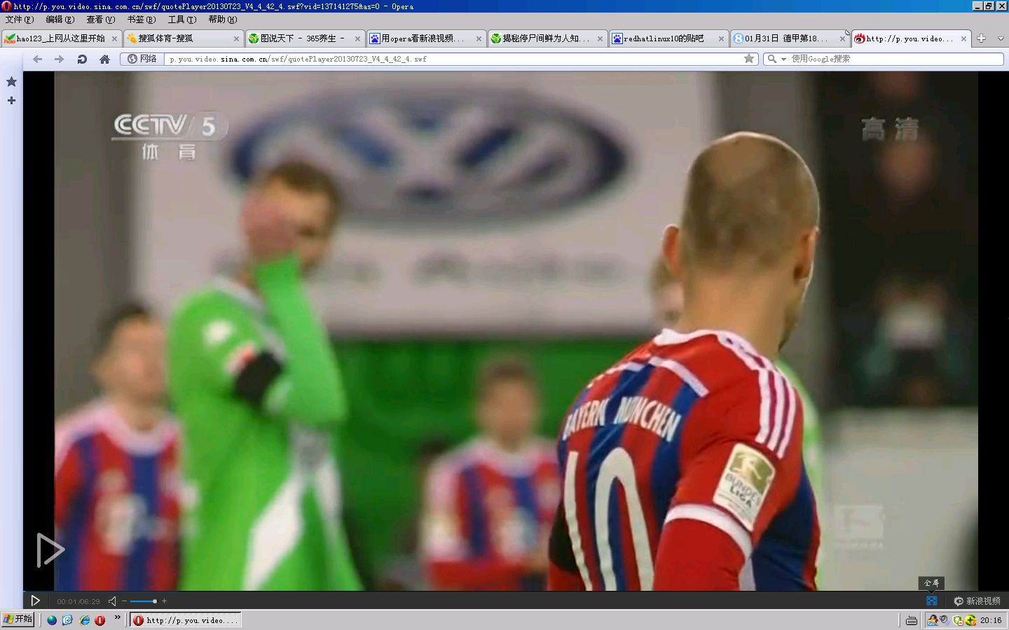Viewport: 1009px width, 630px height.
Task: Expand hidden quick launch items chevron
Action: tap(117, 617)
